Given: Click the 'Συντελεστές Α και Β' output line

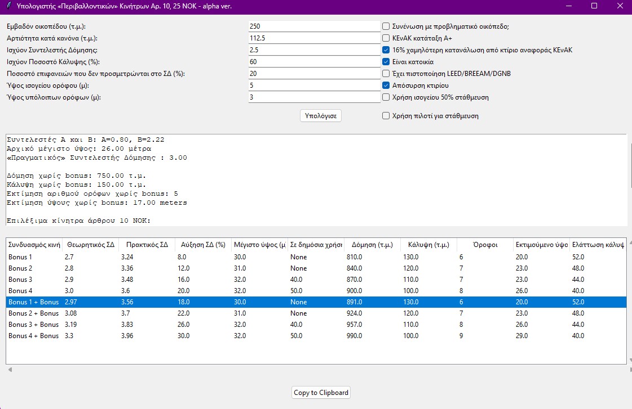Looking at the screenshot, I should (86, 140).
